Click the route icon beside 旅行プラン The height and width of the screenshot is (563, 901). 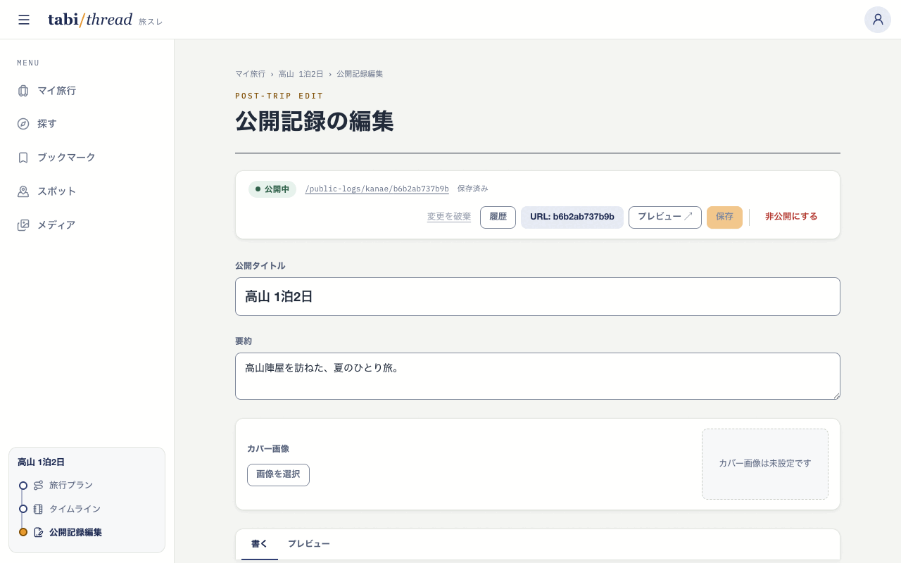[x=39, y=486]
